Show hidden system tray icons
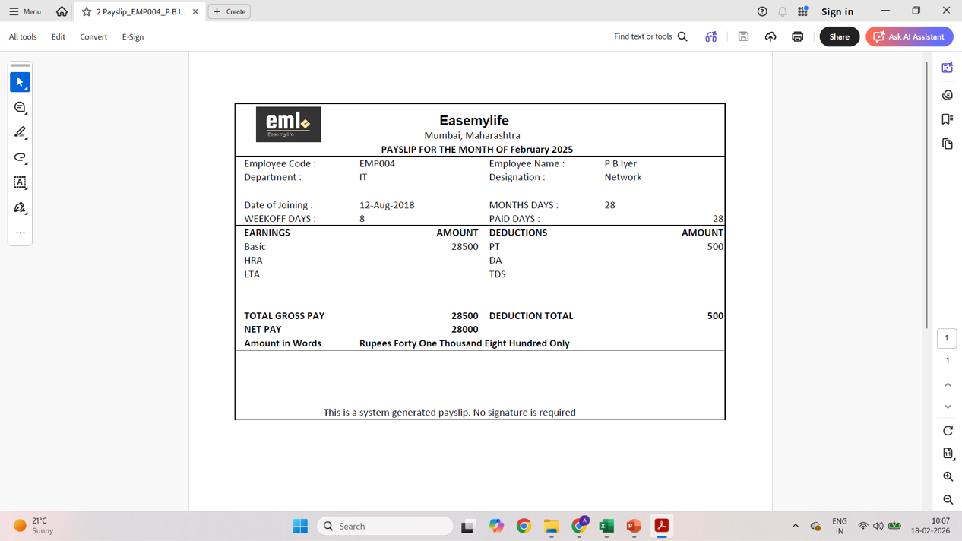This screenshot has width=962, height=541. point(795,526)
